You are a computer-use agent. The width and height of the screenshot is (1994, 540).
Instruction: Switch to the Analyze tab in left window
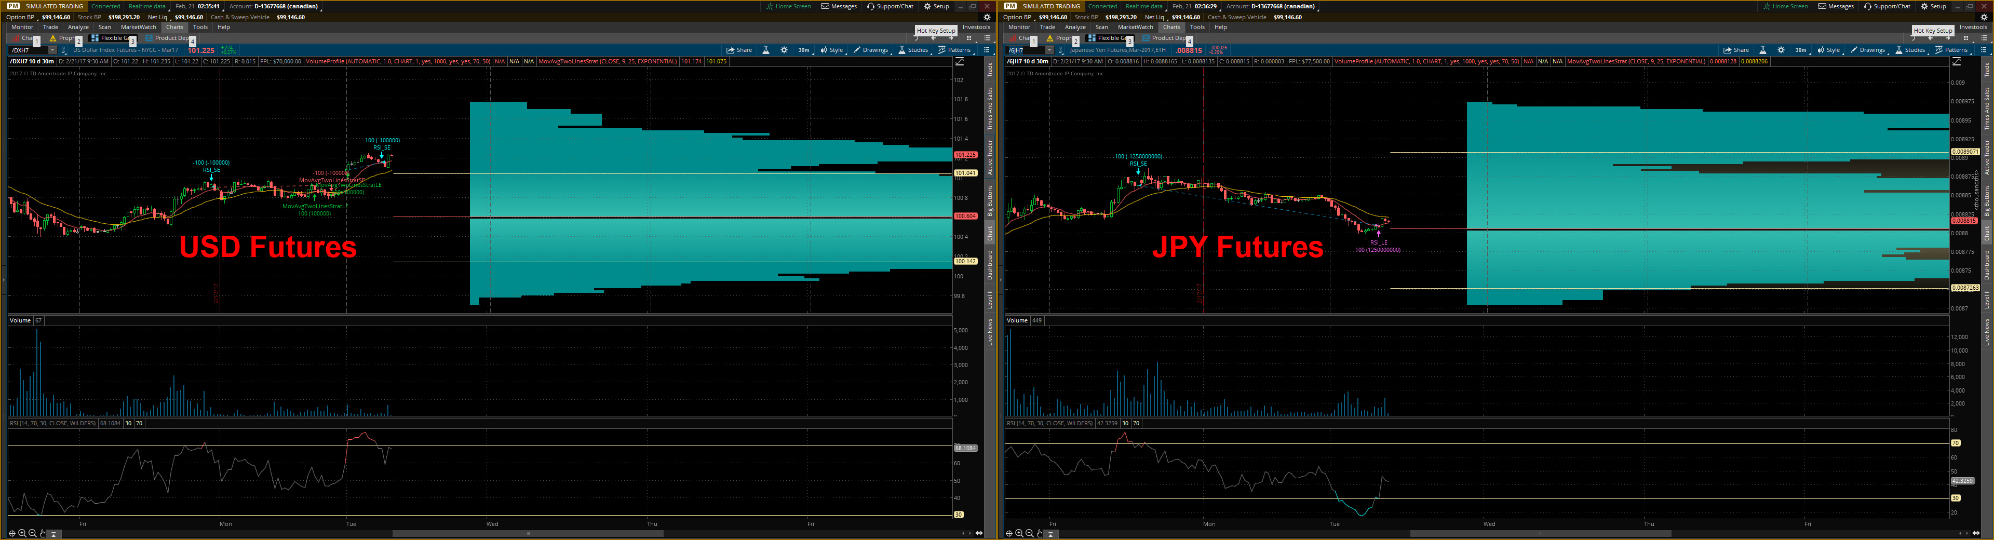click(x=78, y=27)
